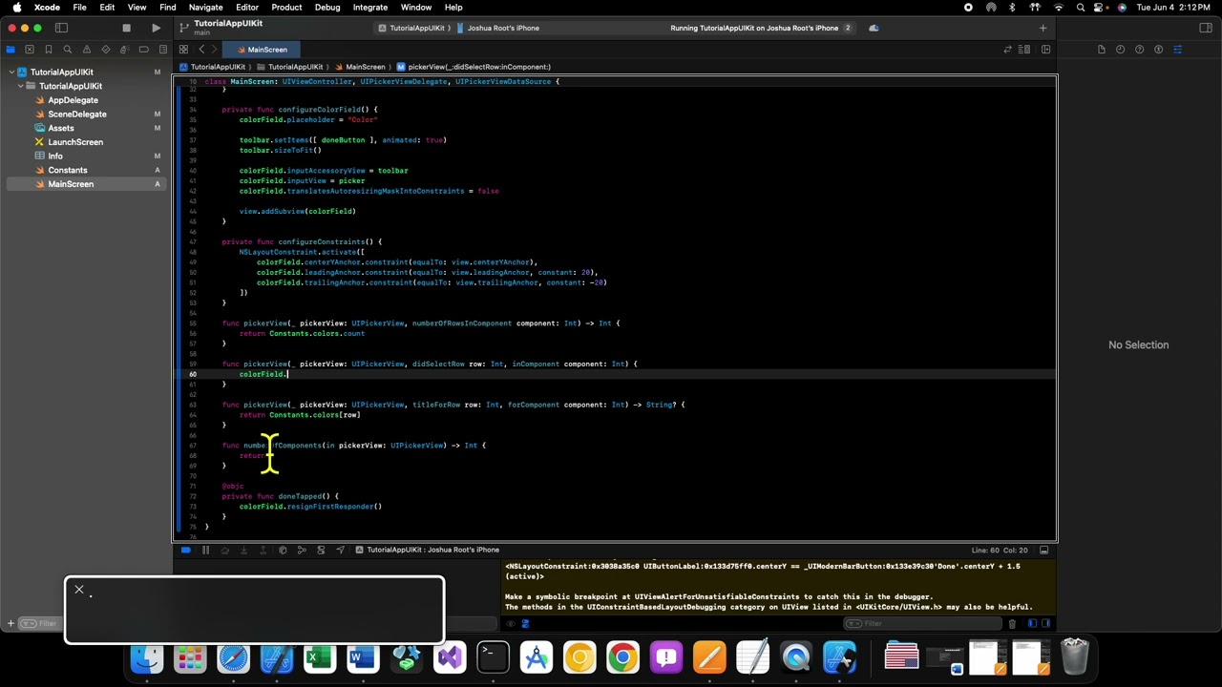Open the Attributes inspector sliders icon
The width and height of the screenshot is (1222, 687).
pos(1177,50)
